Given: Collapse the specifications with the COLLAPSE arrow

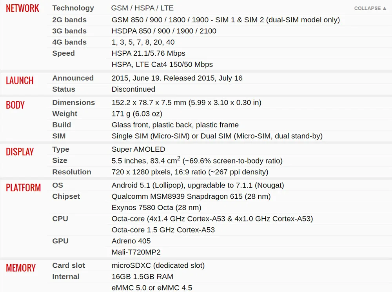Looking at the screenshot, I should [x=370, y=8].
